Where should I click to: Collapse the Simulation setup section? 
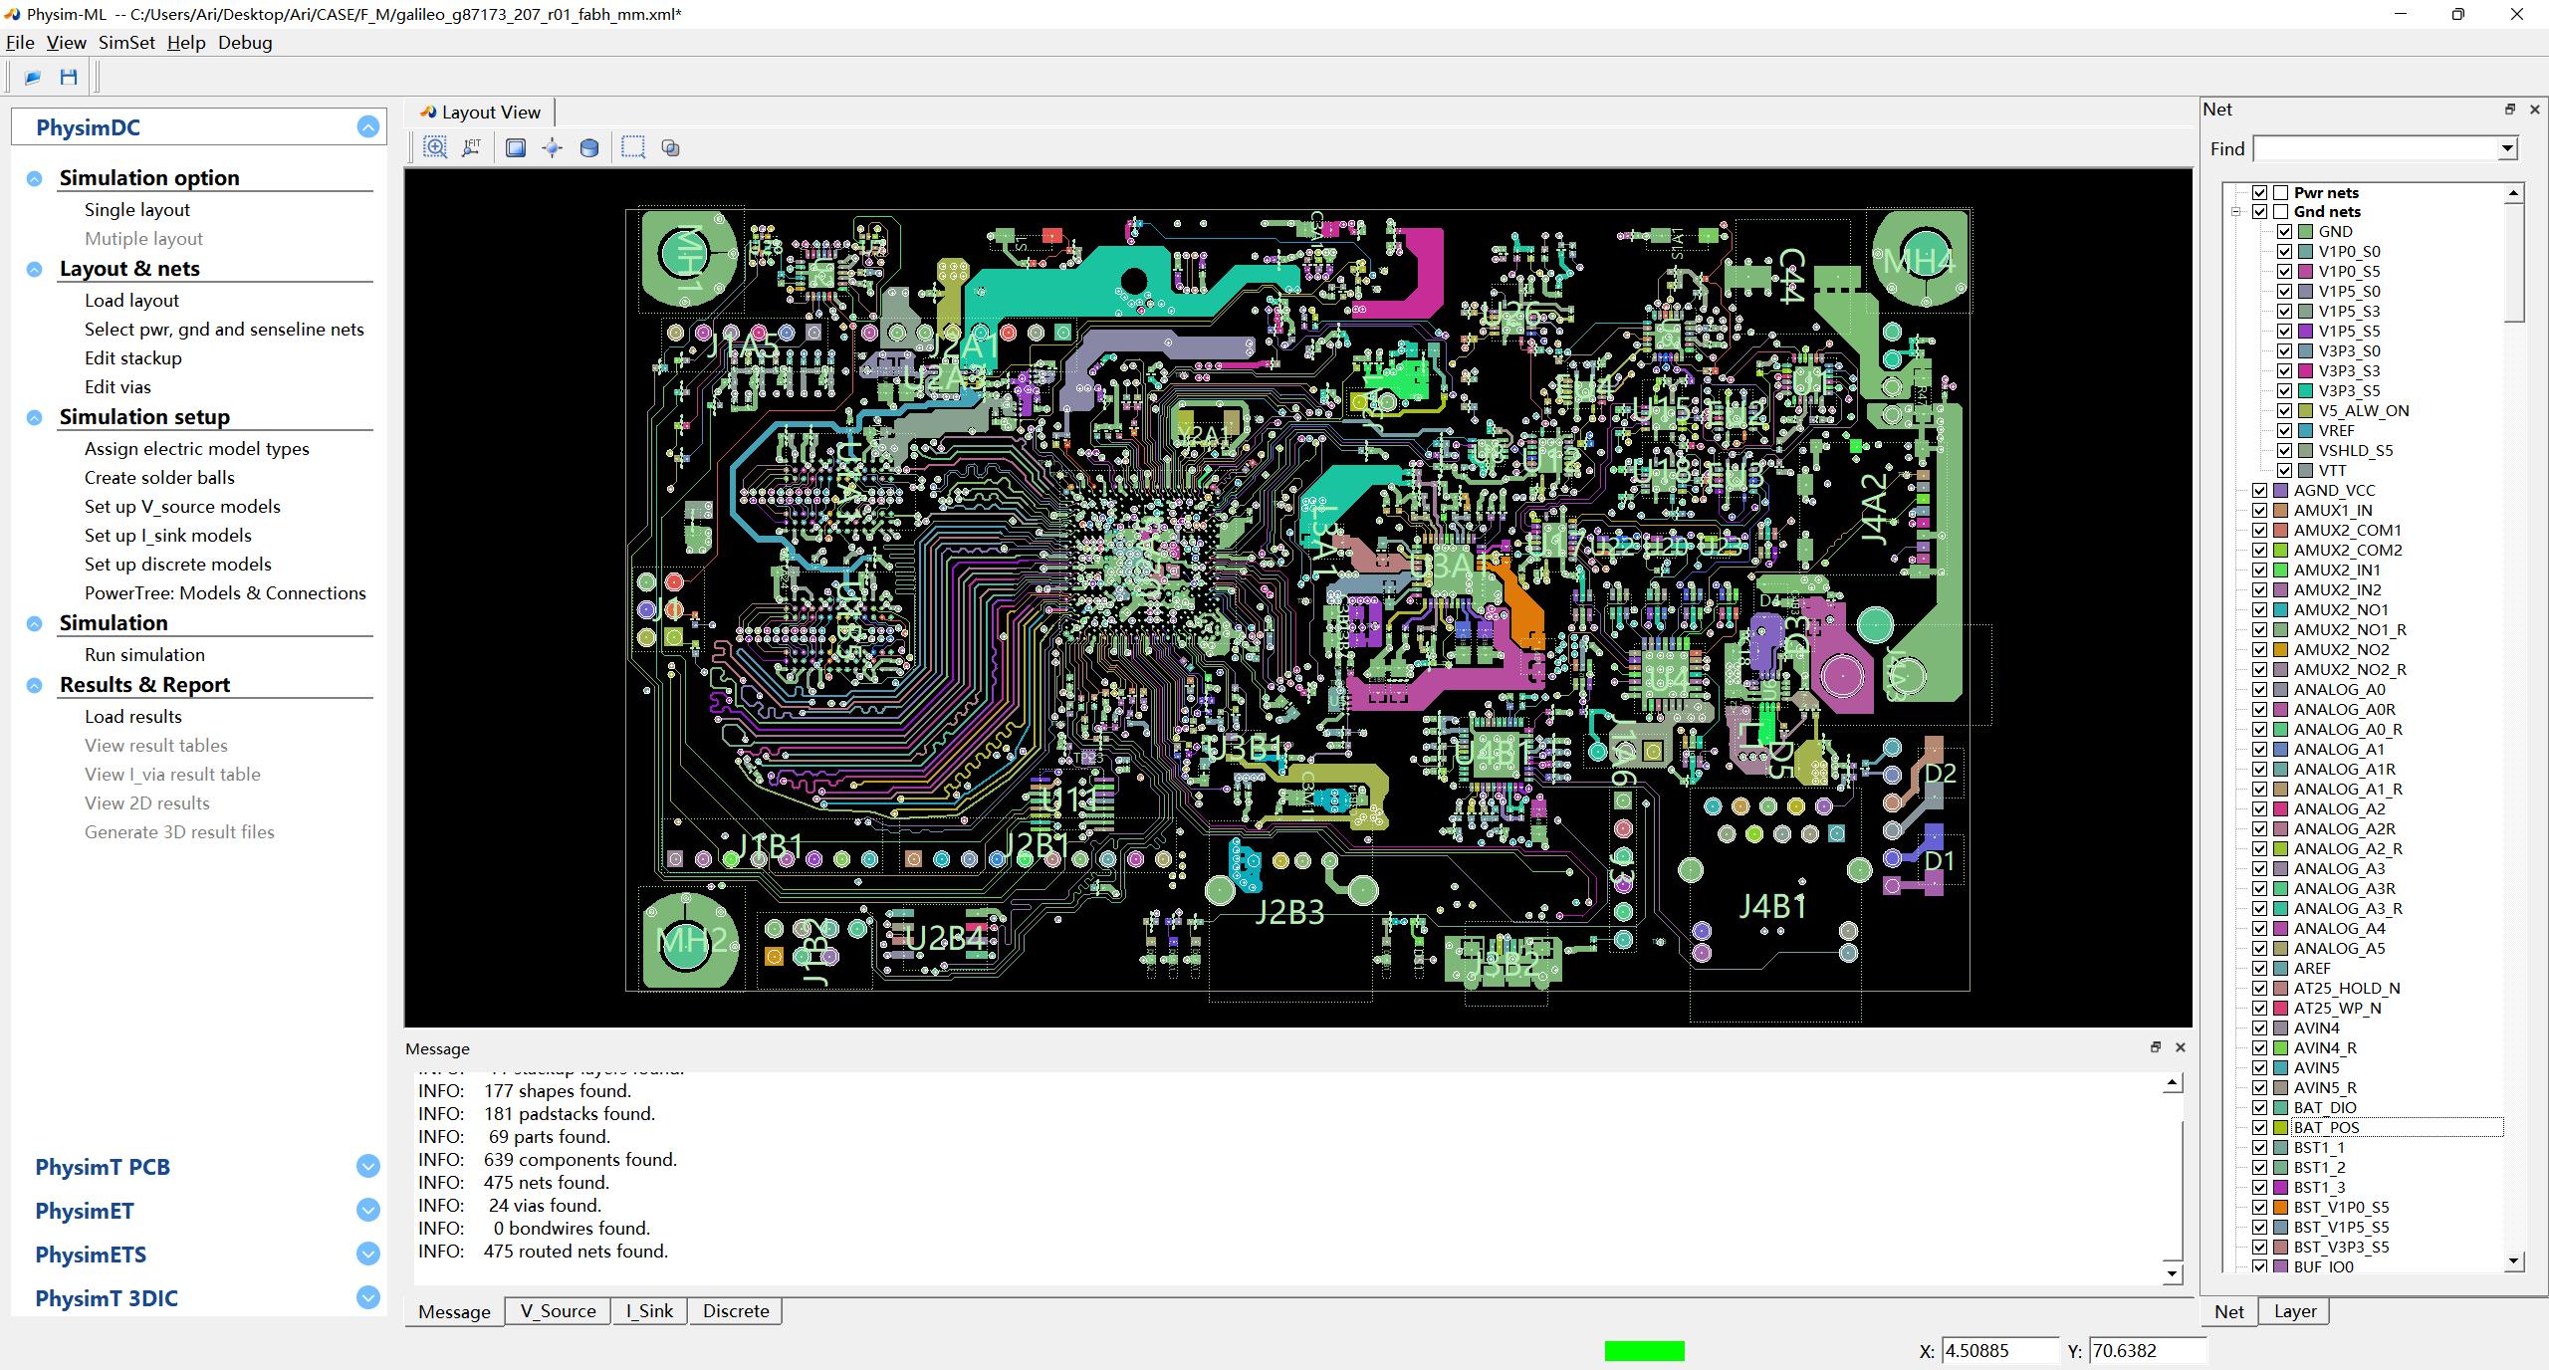point(35,418)
